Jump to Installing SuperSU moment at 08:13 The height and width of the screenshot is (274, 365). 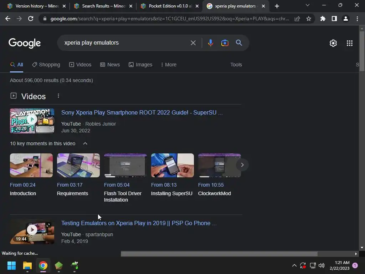click(171, 189)
